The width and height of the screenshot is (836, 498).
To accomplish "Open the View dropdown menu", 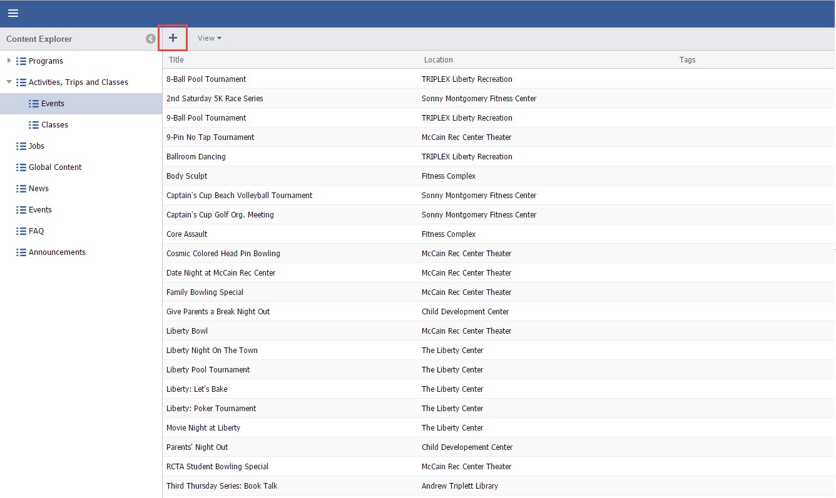I will pyautogui.click(x=209, y=38).
